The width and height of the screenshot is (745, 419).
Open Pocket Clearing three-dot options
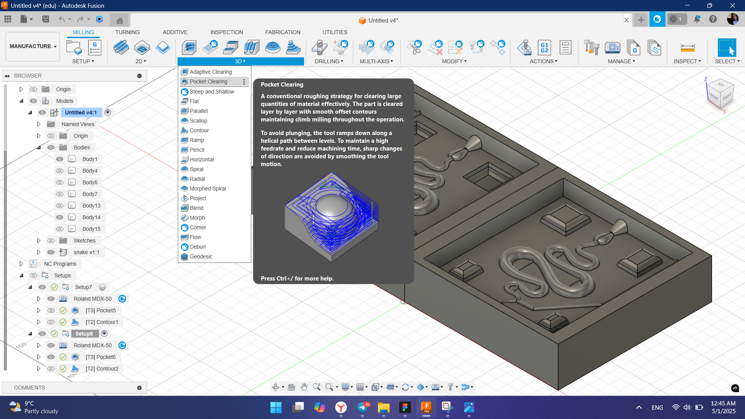coord(244,82)
